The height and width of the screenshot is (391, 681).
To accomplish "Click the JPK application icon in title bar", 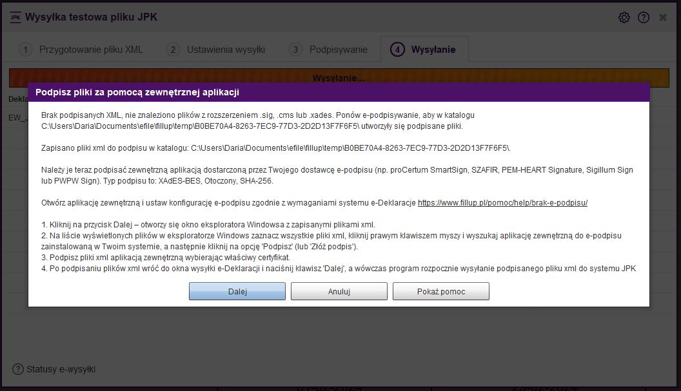I will coord(15,17).
